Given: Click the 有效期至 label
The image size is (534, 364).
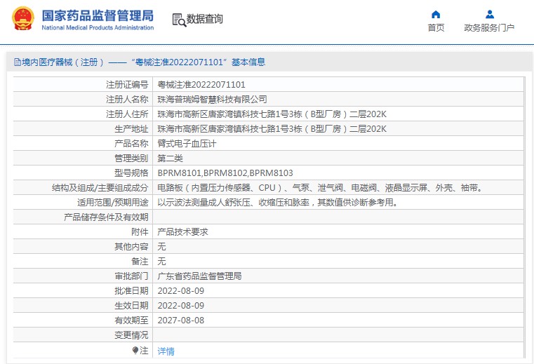Looking at the screenshot, I should tap(131, 320).
